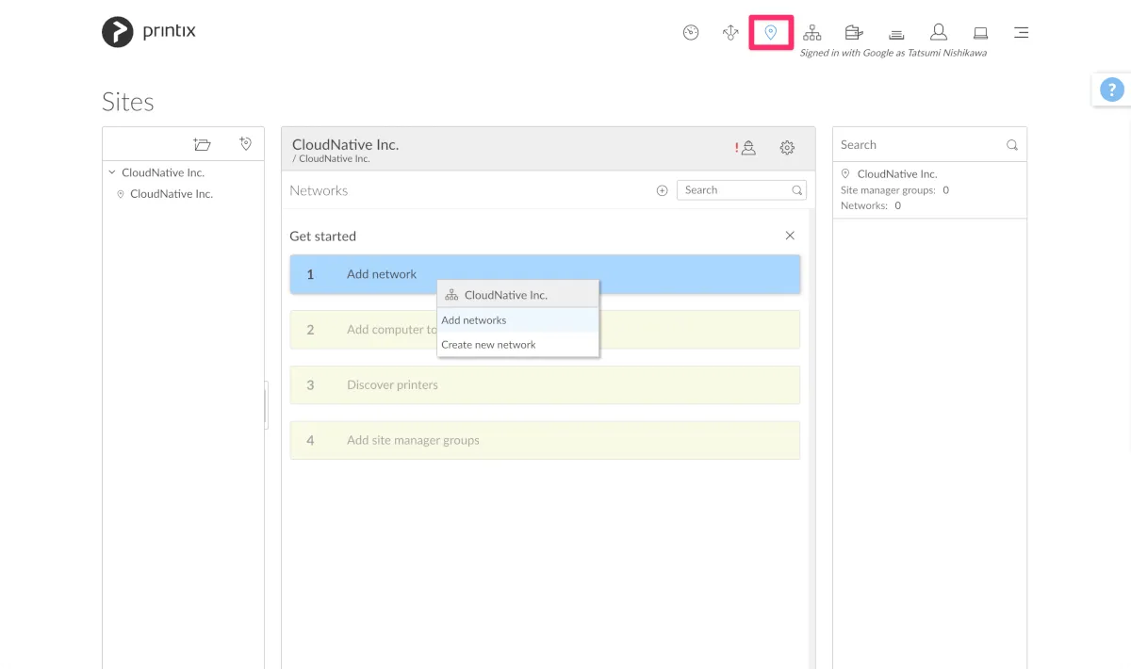Open the hamburger menu icon
Viewport: 1131px width, 669px height.
coord(1021,33)
